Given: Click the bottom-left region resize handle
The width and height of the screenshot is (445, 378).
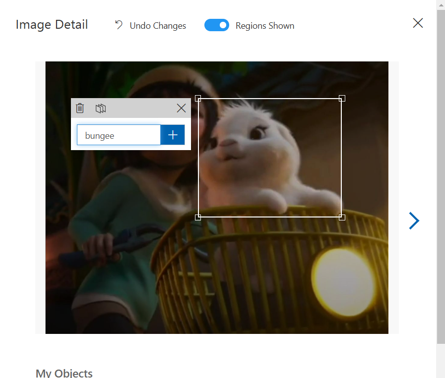Looking at the screenshot, I should pyautogui.click(x=198, y=217).
